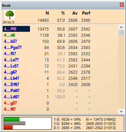Click the green white-wins bar

tap(12, 119)
